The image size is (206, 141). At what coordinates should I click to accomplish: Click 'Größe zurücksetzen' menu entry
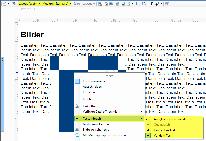point(96,124)
